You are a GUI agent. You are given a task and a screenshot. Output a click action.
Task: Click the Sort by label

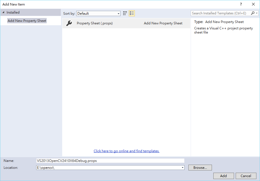coord(69,14)
